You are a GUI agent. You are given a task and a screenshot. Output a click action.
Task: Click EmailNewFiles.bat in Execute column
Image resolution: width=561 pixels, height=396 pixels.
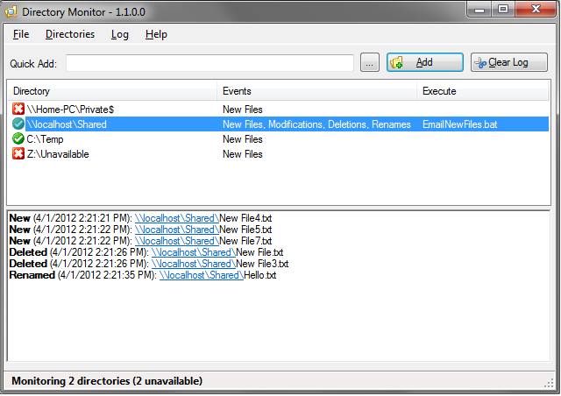[459, 124]
